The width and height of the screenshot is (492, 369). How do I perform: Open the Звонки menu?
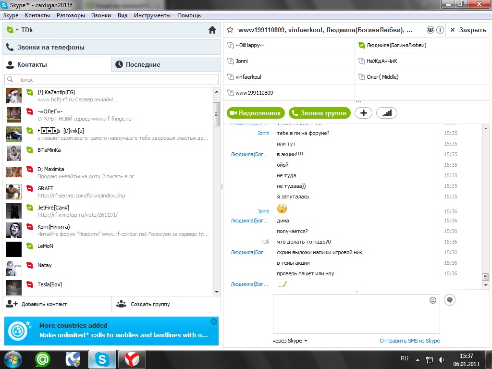tap(101, 15)
